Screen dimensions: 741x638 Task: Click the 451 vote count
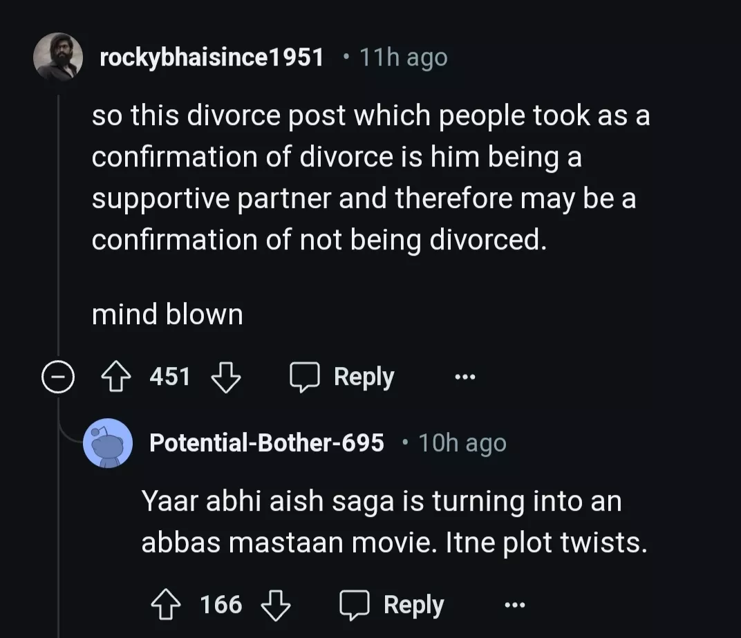pyautogui.click(x=170, y=377)
